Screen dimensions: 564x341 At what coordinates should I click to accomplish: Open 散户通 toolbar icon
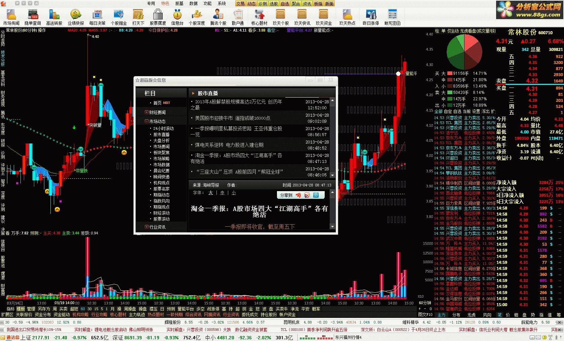(x=238, y=17)
